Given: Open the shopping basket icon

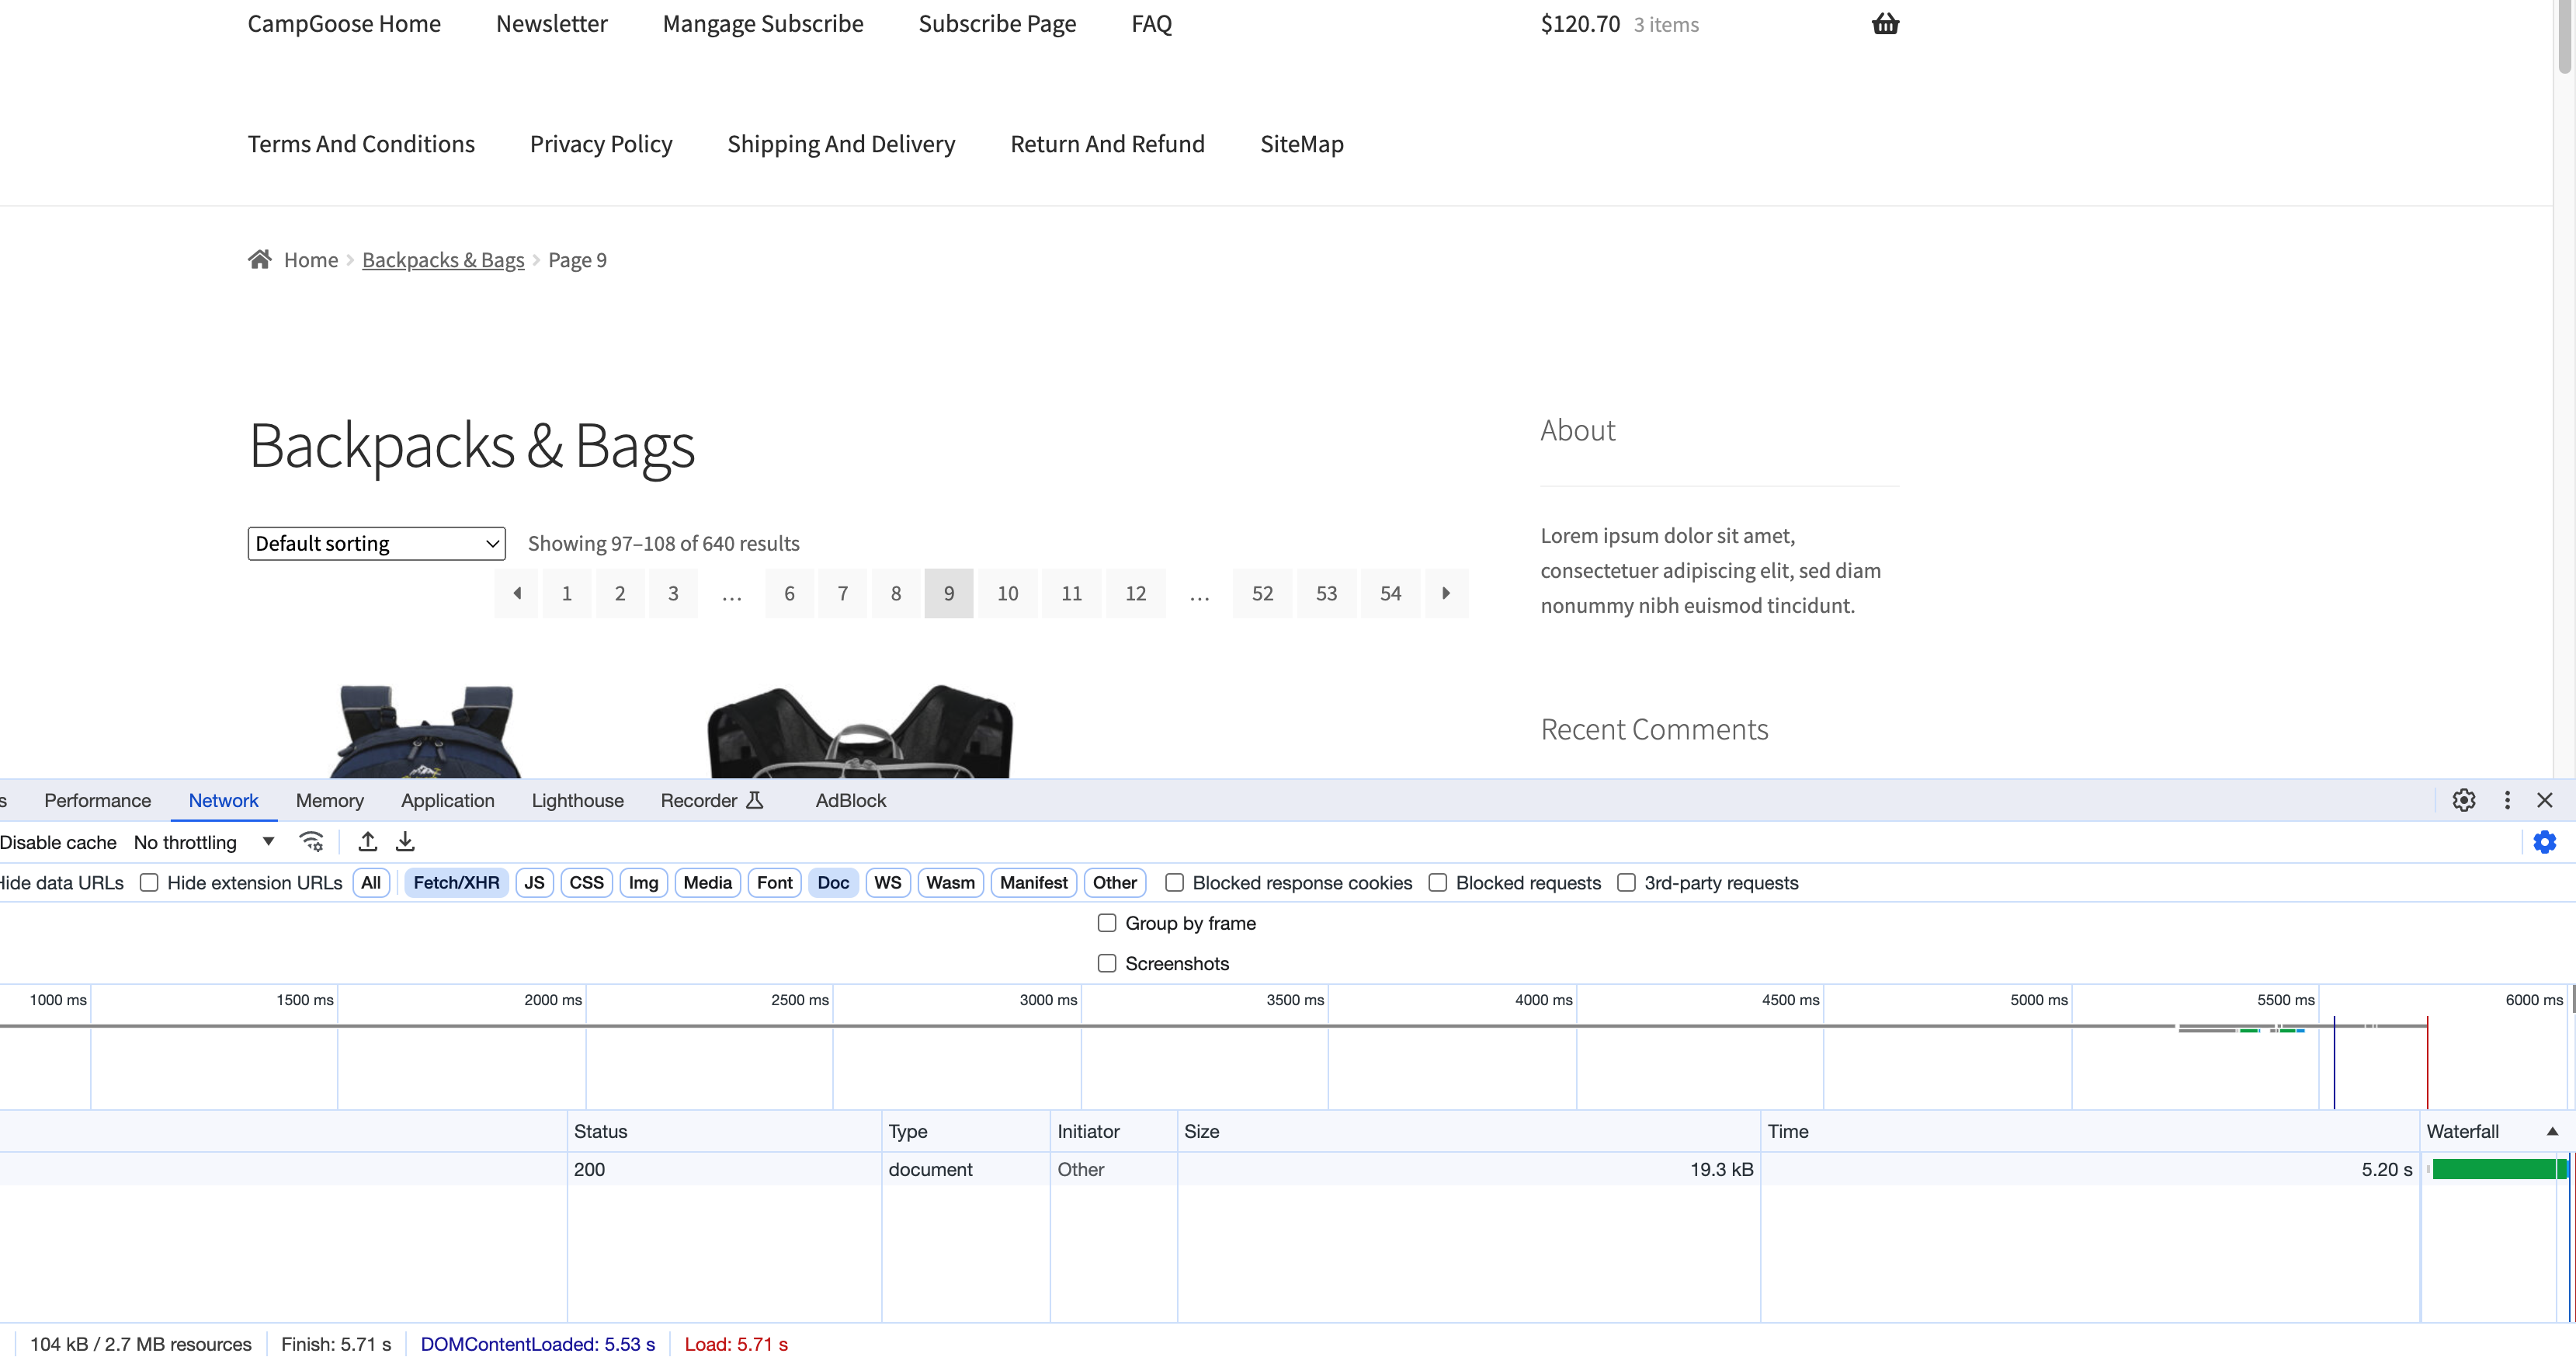Looking at the screenshot, I should (1885, 24).
